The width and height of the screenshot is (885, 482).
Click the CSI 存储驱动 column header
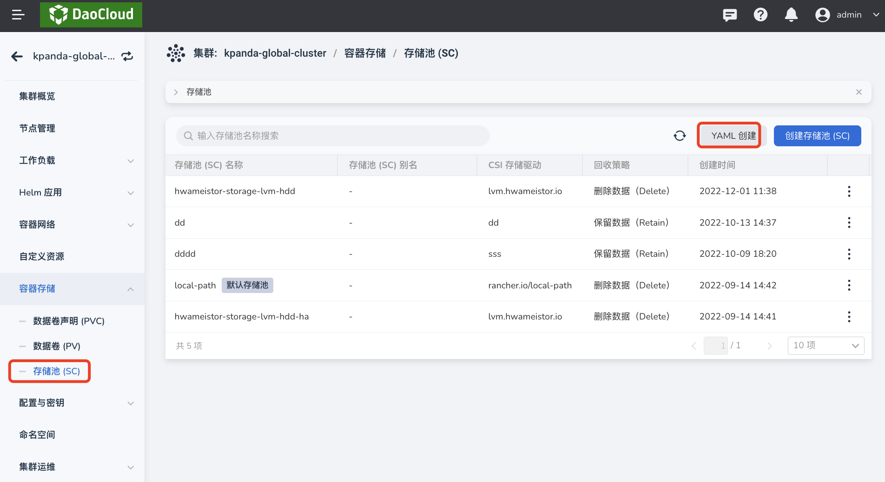tap(515, 165)
